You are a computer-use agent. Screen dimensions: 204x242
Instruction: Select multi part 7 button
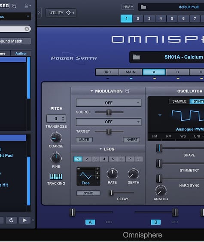pyautogui.click(x=195, y=18)
